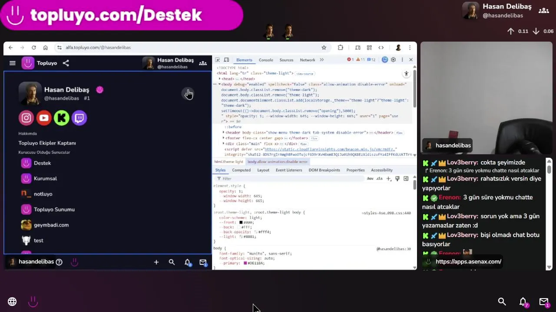Open the hamburger menu beside Topluyo logo

point(13,63)
